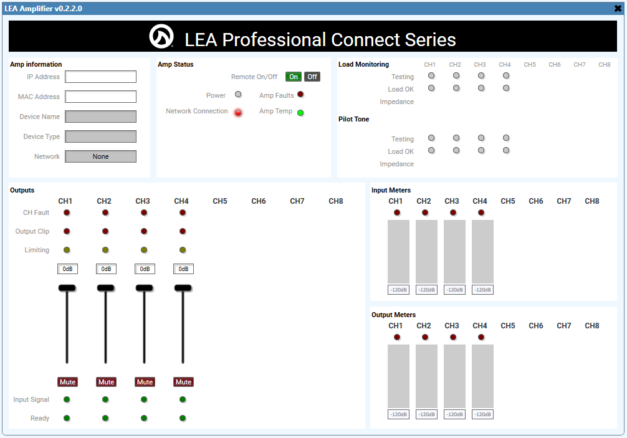Click the IP Address input field
627x438 pixels.
[x=101, y=77]
